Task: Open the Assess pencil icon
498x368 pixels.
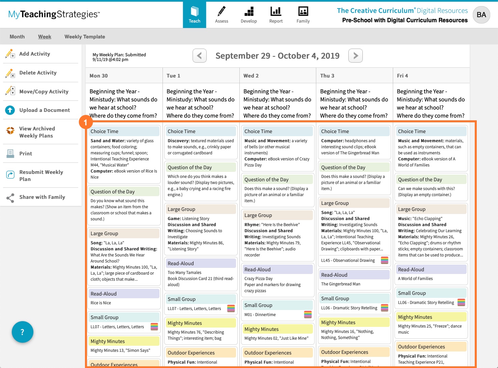Action: click(x=222, y=11)
